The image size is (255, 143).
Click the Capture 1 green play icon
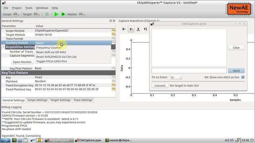click(x=56, y=14)
